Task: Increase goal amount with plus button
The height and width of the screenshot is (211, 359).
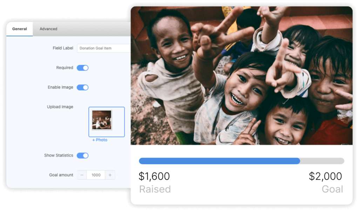Action: [110, 175]
